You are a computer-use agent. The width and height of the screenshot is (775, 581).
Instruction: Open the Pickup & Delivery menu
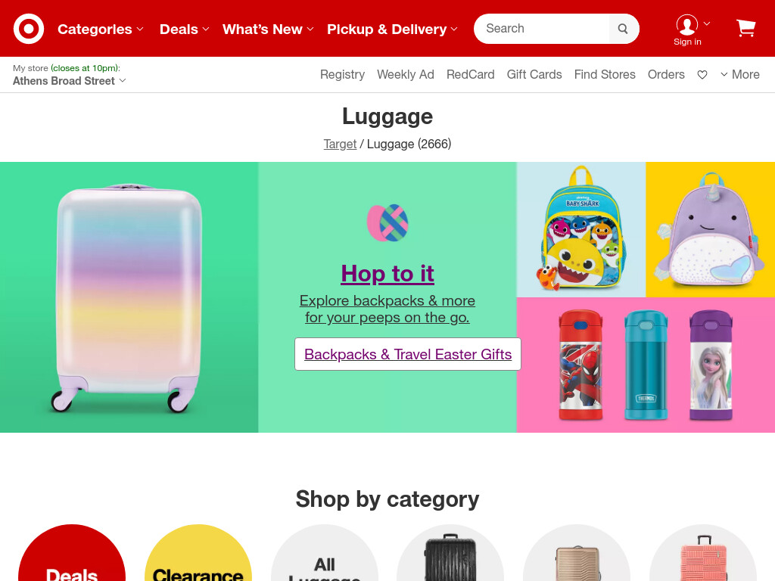click(x=392, y=30)
